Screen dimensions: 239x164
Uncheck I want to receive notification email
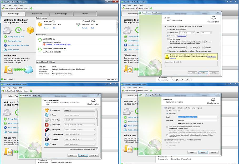pyautogui.click(x=165, y=108)
